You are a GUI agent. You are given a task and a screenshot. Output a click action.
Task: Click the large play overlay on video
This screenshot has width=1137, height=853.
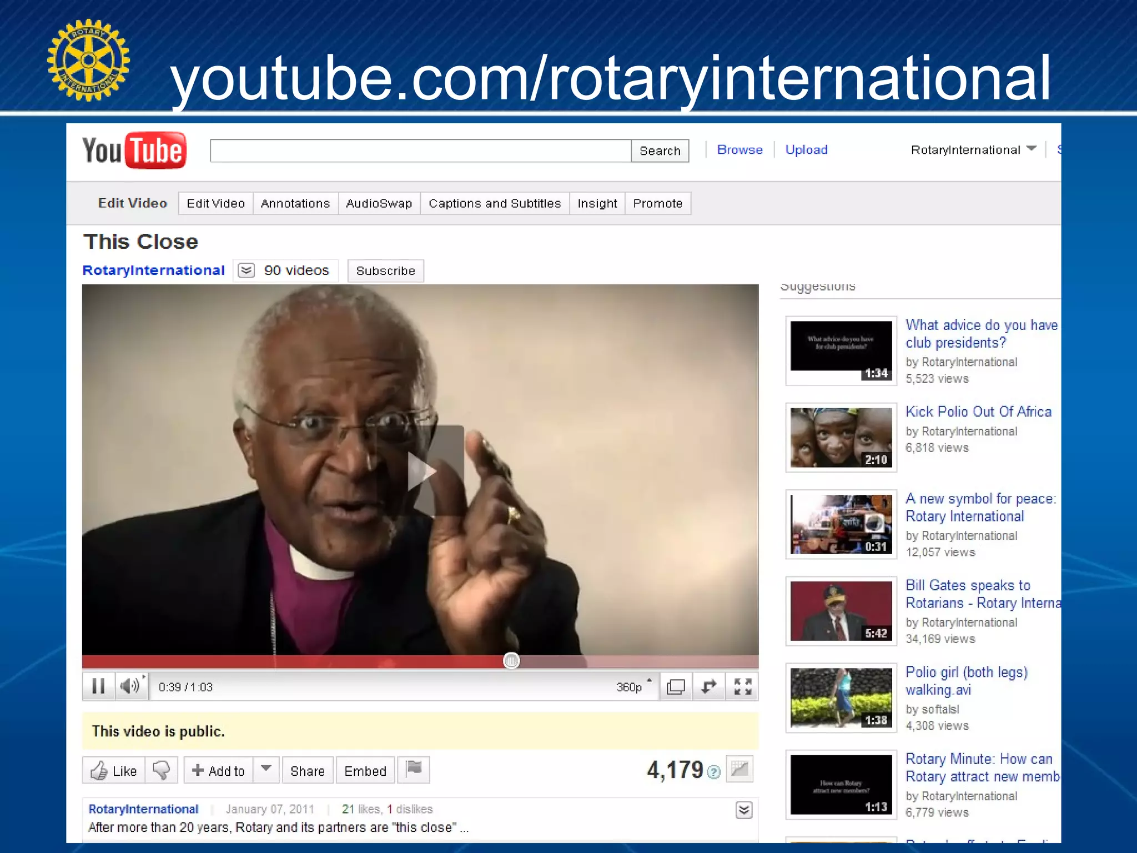(422, 471)
